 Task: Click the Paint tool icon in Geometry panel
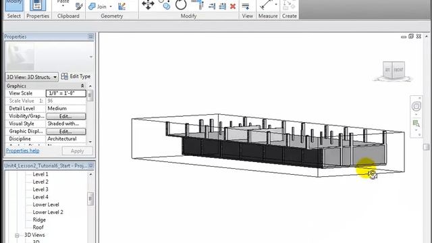pyautogui.click(x=122, y=6)
